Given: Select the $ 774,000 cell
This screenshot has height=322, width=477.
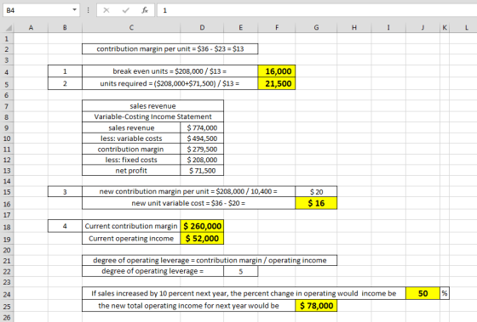Looking at the screenshot, I should pyautogui.click(x=202, y=127).
